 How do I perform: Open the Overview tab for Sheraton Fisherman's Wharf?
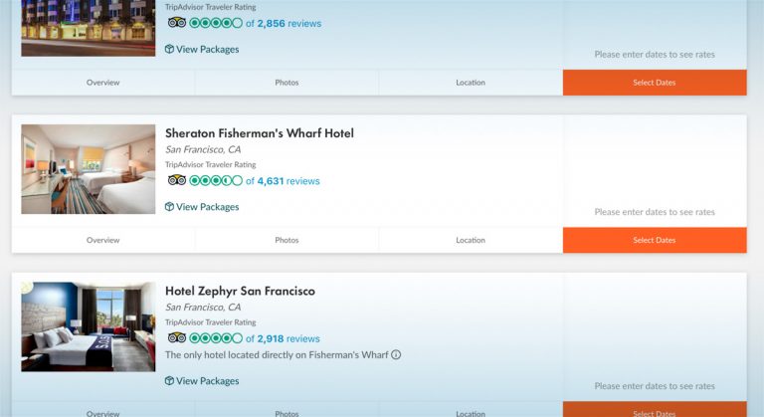[102, 240]
